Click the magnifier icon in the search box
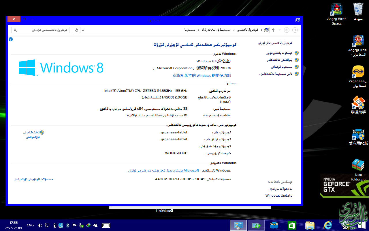Viewport: 369px width, 231px height. (16, 30)
